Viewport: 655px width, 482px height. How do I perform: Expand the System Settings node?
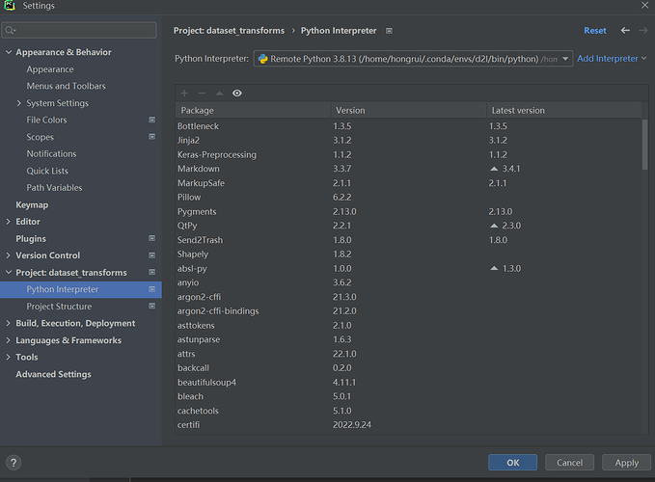(x=18, y=102)
